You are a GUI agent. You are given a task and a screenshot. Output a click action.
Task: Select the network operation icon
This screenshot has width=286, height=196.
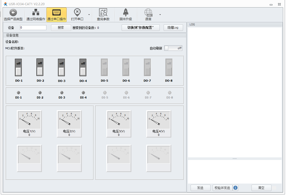tap(36, 13)
